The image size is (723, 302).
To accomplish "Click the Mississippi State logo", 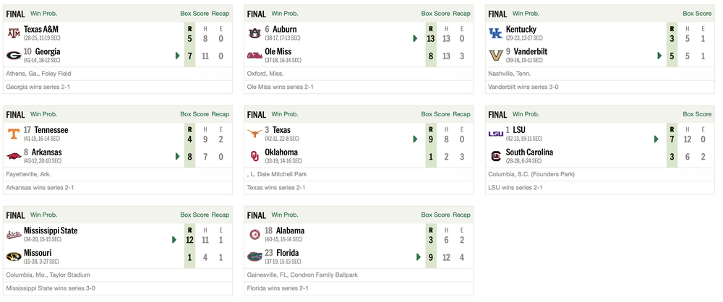I will pyautogui.click(x=14, y=235).
